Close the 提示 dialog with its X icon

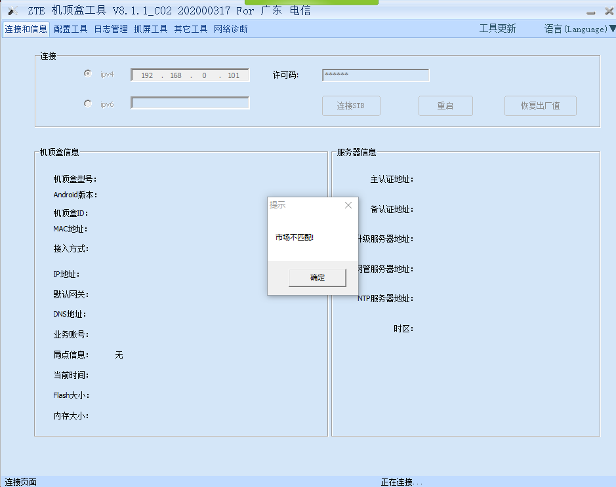348,205
